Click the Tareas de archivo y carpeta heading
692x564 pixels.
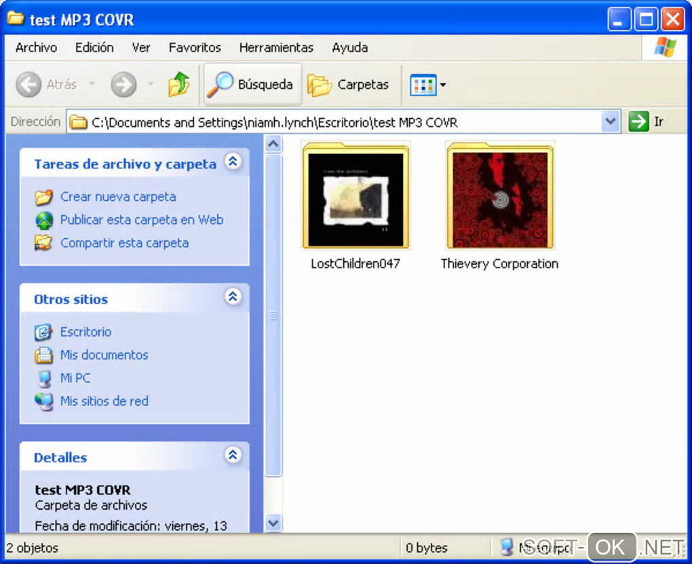tap(126, 164)
